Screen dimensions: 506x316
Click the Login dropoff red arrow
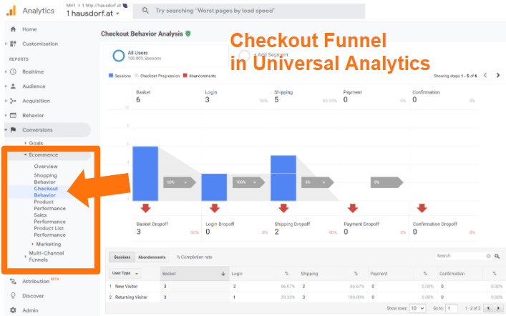[x=215, y=208]
